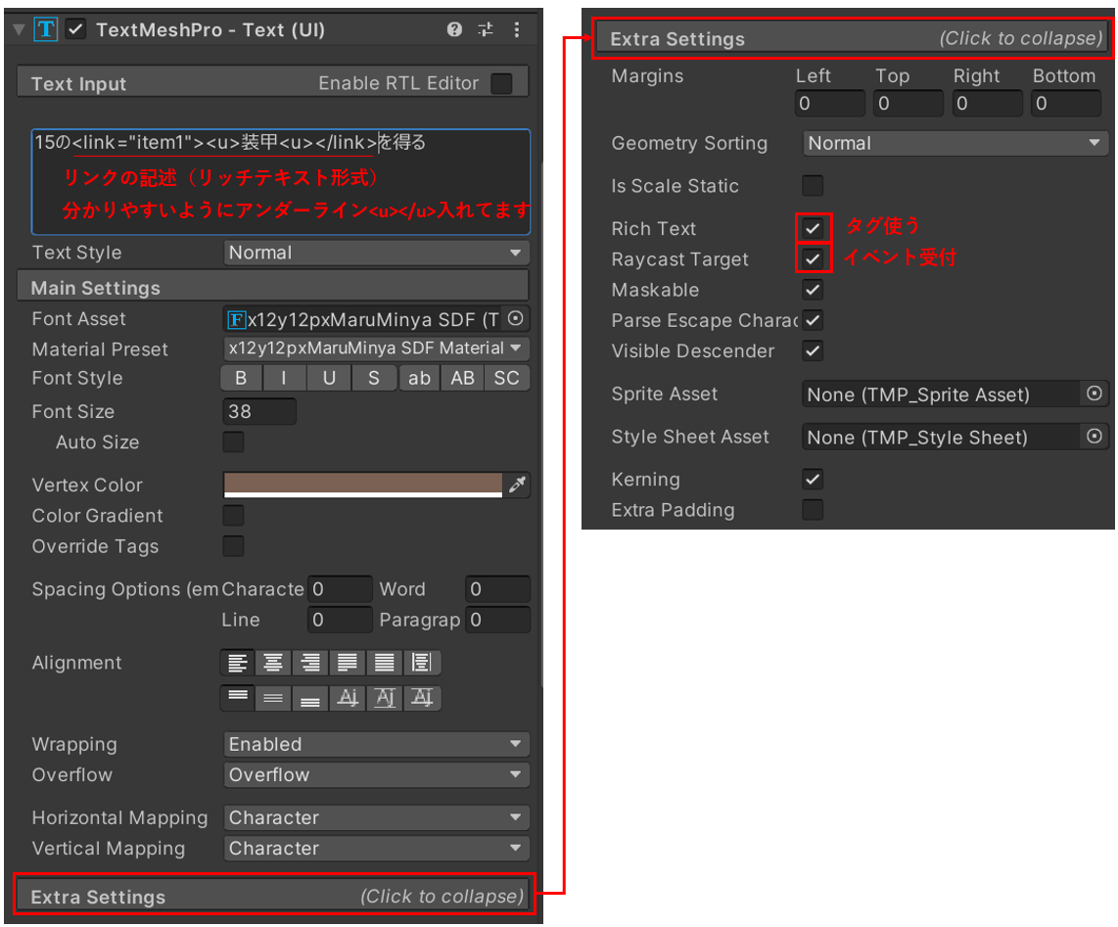
Task: Apply italic using the I font style icon
Action: [286, 378]
